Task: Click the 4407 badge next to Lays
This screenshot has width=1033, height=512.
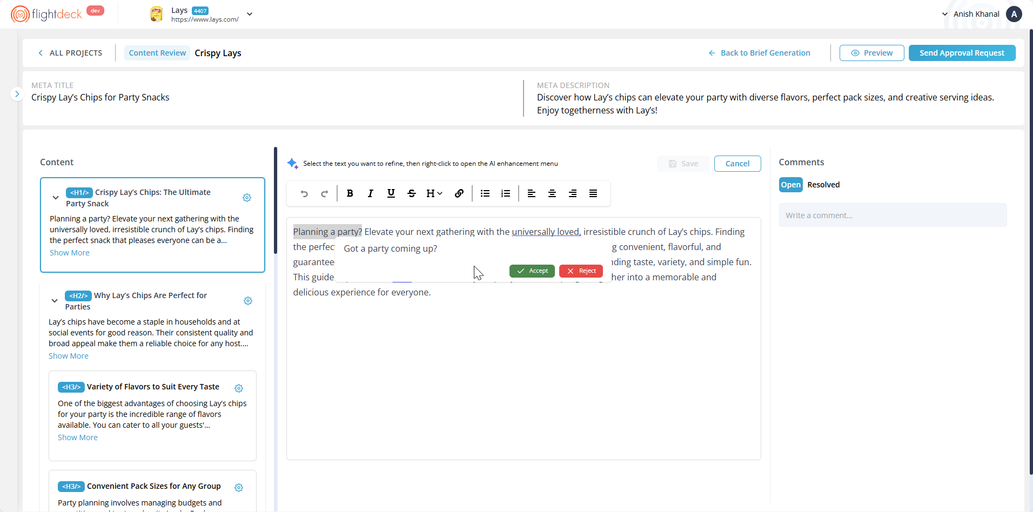Action: 200,11
